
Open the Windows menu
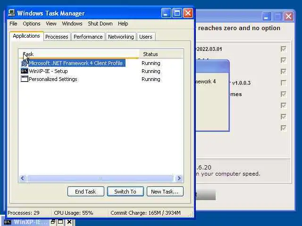[72, 24]
